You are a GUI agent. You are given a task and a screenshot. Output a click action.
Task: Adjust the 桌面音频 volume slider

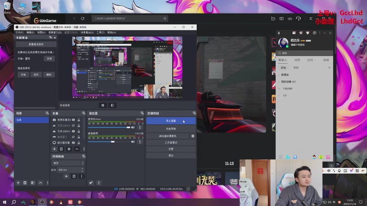coord(109,142)
